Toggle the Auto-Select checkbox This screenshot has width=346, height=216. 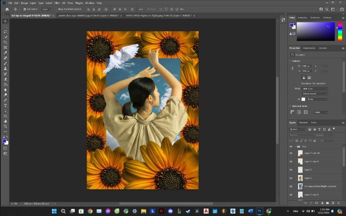25,9
